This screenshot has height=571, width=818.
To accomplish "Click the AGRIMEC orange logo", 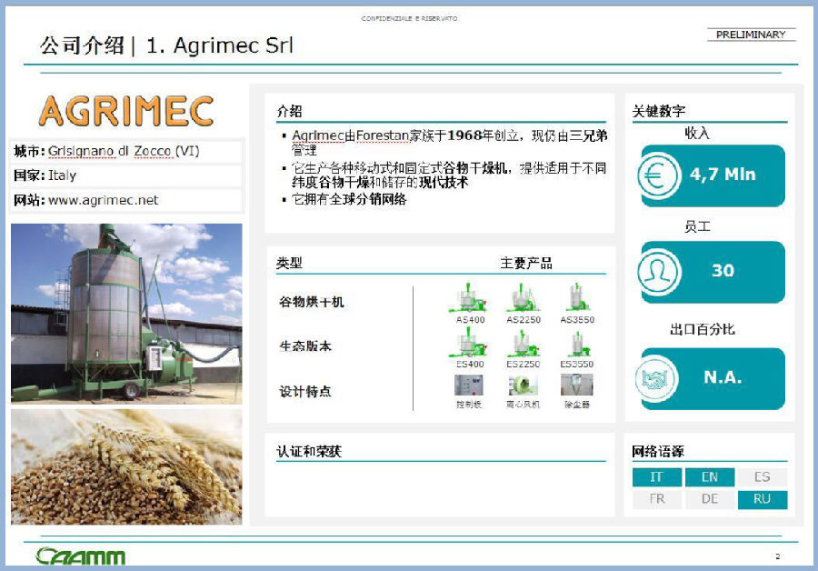I will point(126,111).
